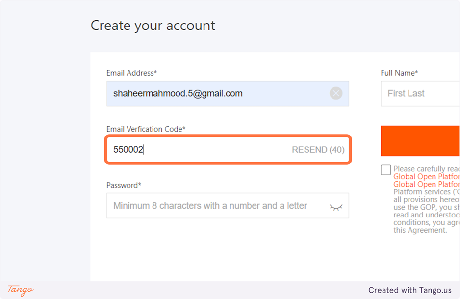Click the orange button under Full Name
460x299 pixels.
420,140
